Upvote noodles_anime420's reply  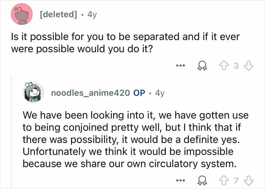[223, 181]
